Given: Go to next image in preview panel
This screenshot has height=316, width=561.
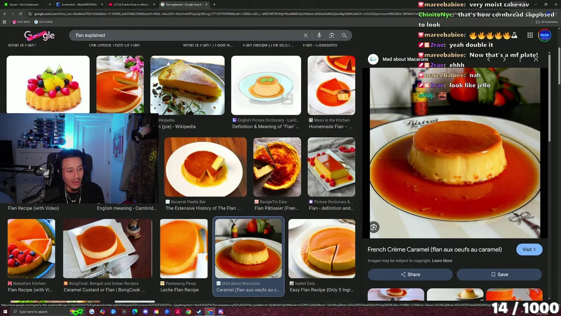Looking at the screenshot, I should 504,59.
